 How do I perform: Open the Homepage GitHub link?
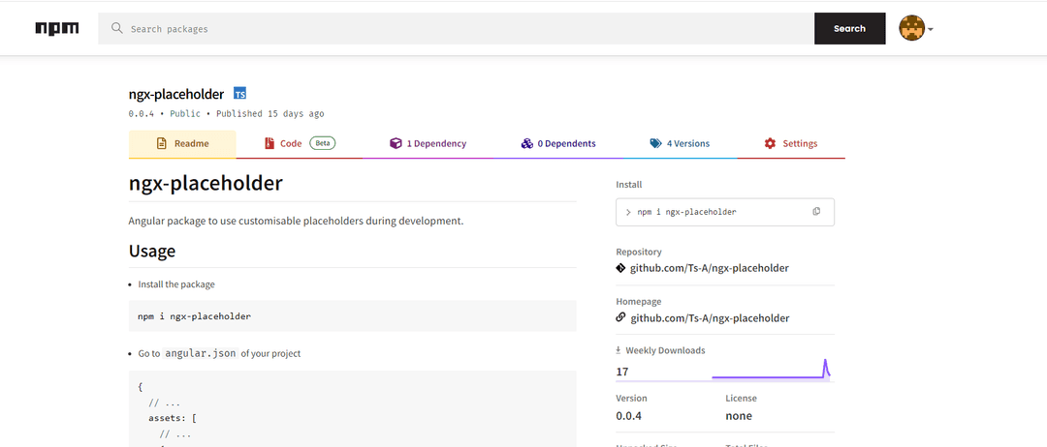(x=710, y=318)
